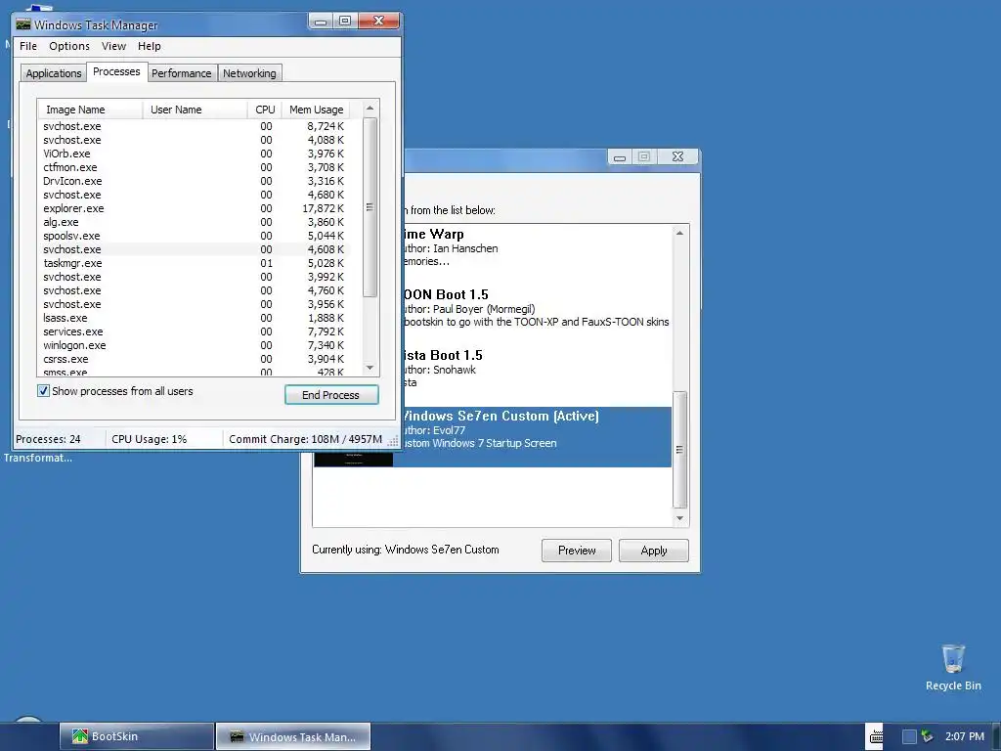Minimize the Windows Task Manager window
The height and width of the screenshot is (751, 1001).
coord(321,22)
